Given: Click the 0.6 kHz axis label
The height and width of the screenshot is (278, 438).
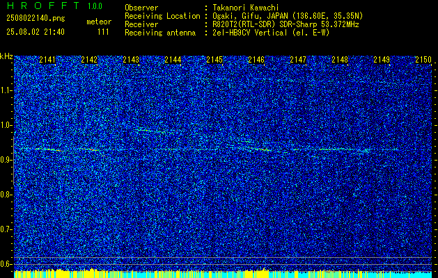Looking at the screenshot, I should pos(6,264).
